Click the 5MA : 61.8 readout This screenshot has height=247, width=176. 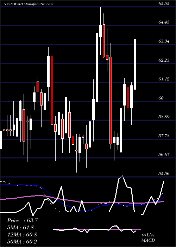pos(20,228)
